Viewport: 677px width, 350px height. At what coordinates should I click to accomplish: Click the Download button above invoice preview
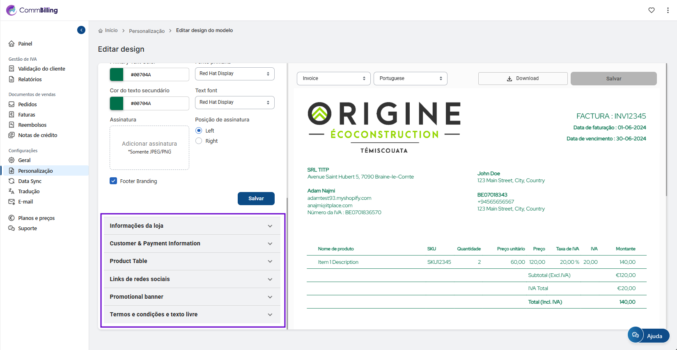(x=523, y=78)
